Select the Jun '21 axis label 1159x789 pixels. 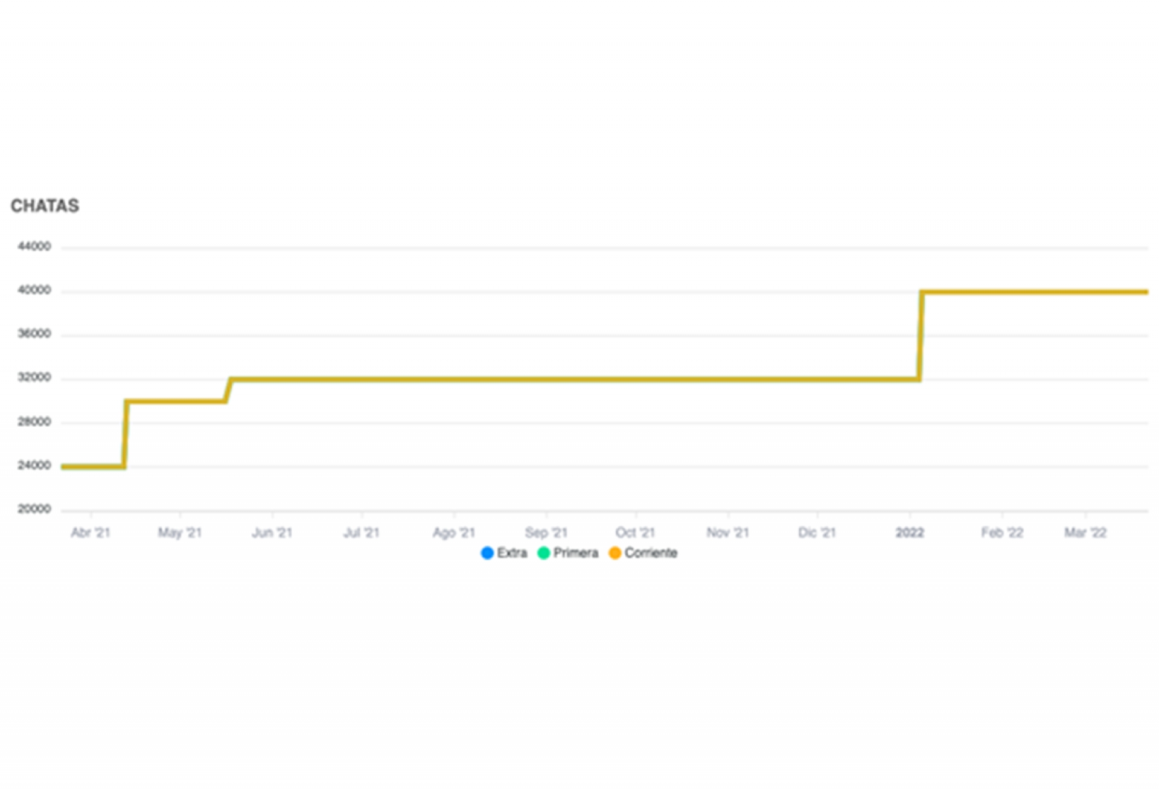tap(272, 532)
